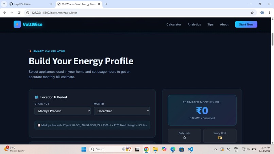
Task: Go forward in browser history
Action: click(12, 13)
